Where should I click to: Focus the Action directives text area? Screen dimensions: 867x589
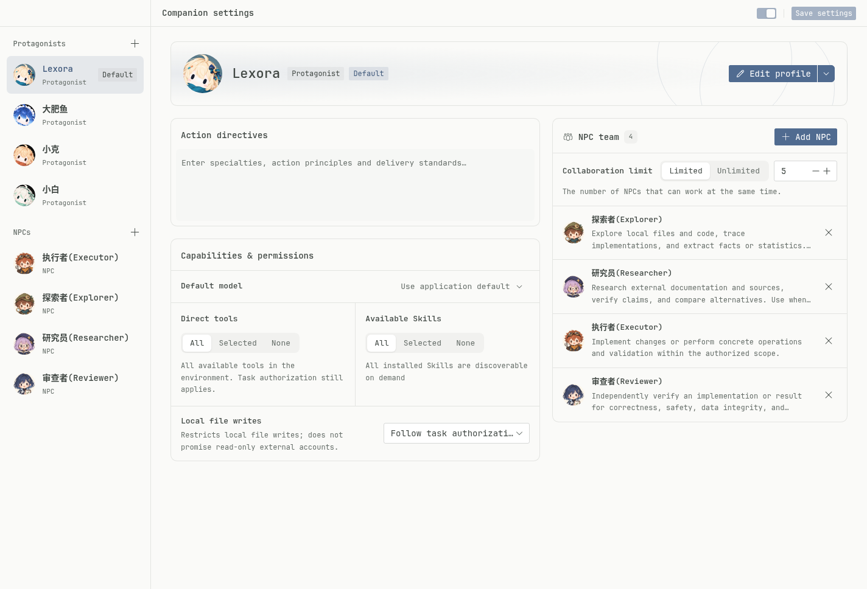pos(355,185)
